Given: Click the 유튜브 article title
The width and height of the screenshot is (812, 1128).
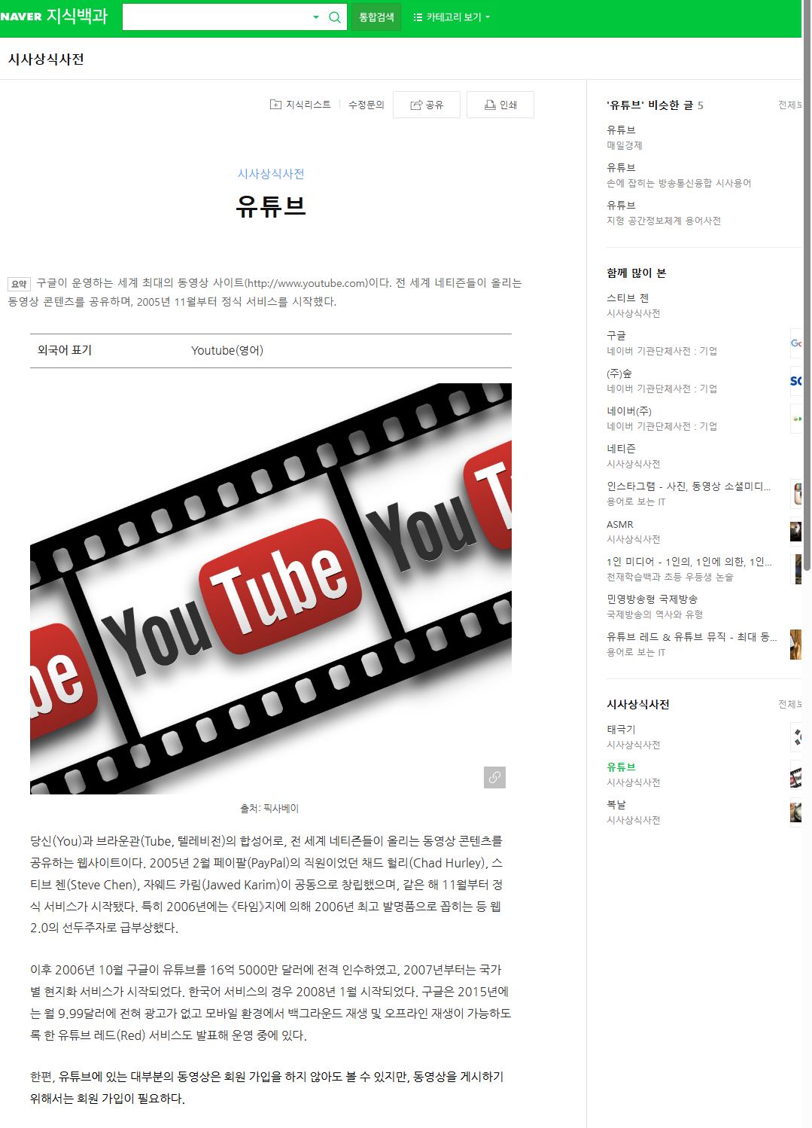Looking at the screenshot, I should point(271,206).
